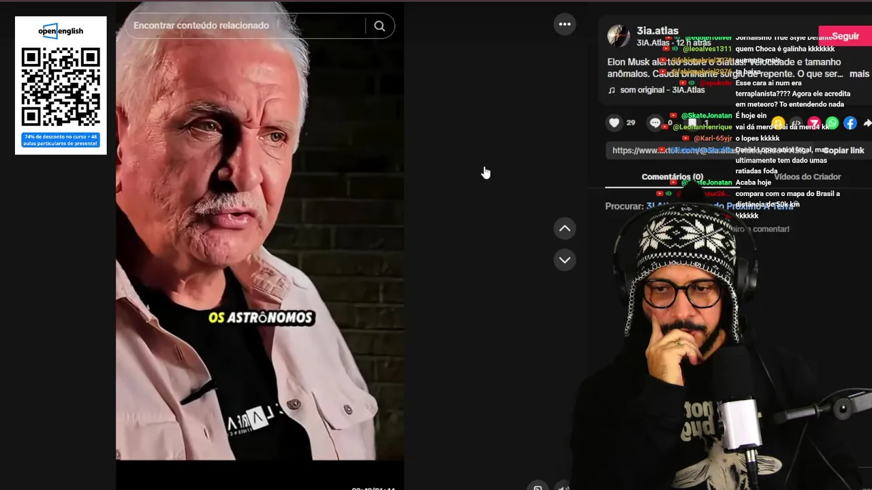Click the 74% de desconto ad banner
The image size is (872, 490).
click(61, 140)
